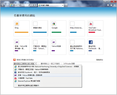Open the Bing site tile
117x95 pixels.
coord(22,28)
